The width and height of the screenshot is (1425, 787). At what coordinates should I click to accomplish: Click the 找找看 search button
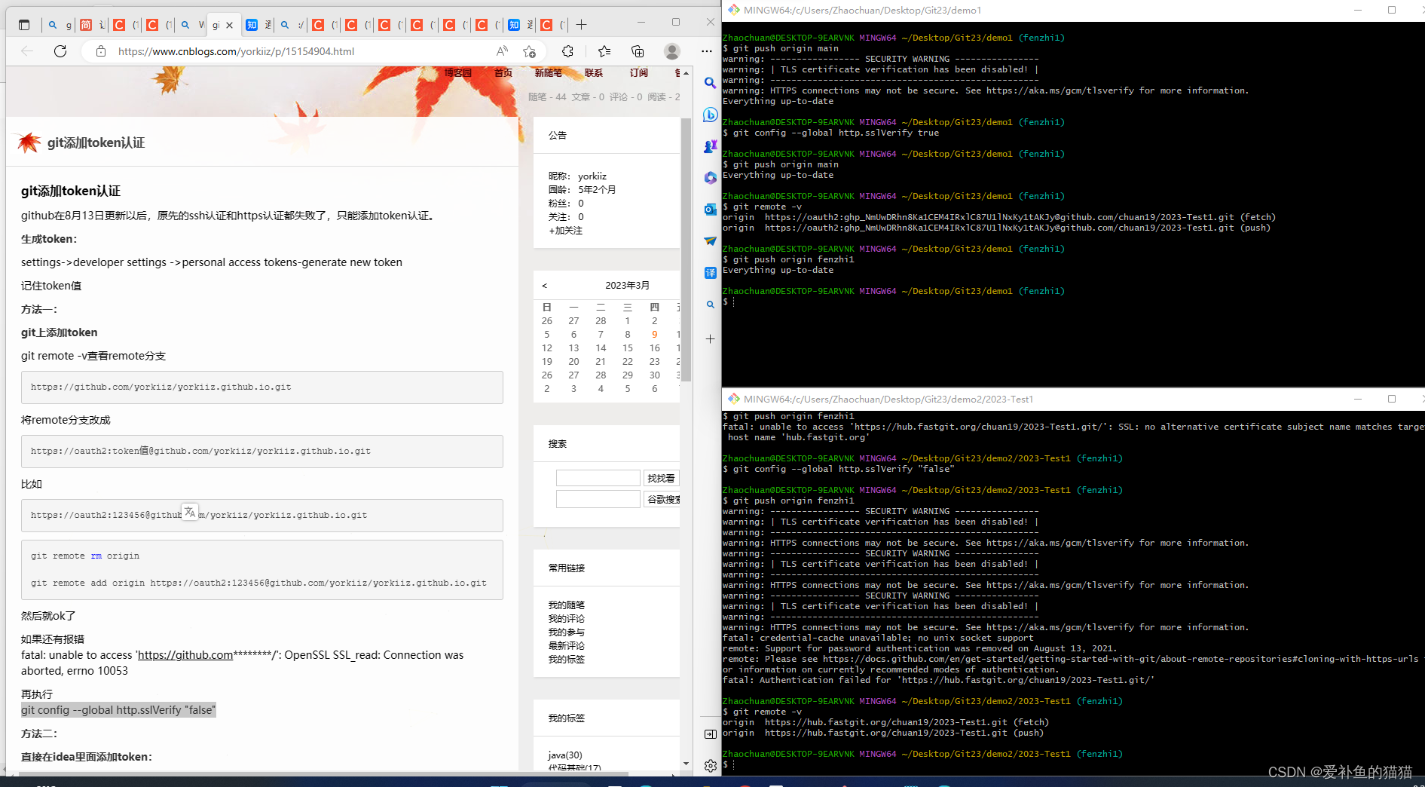tap(661, 478)
